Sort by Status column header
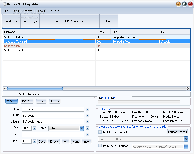194x154 pixels. 103,32
